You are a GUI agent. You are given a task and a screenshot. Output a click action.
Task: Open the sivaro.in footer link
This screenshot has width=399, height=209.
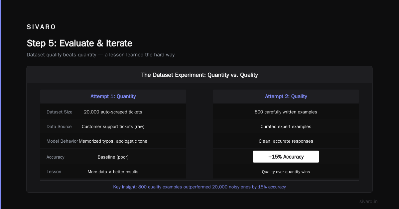tap(368, 201)
